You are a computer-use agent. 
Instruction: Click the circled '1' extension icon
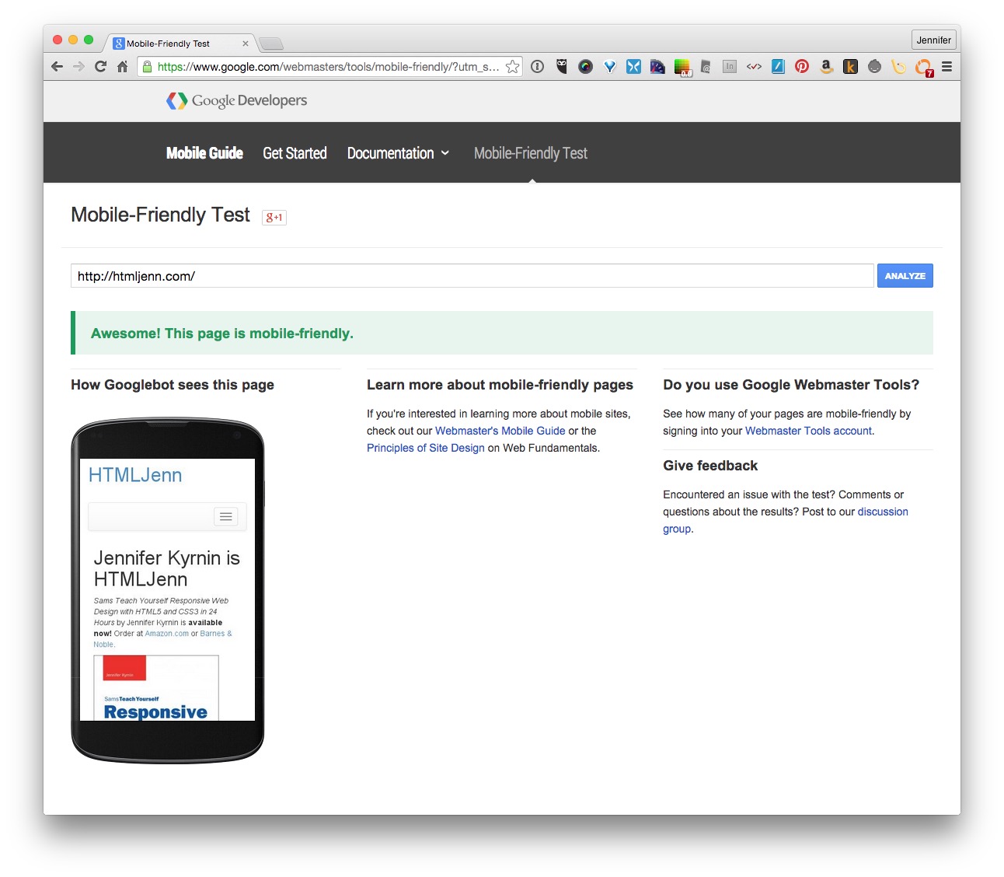click(x=537, y=67)
